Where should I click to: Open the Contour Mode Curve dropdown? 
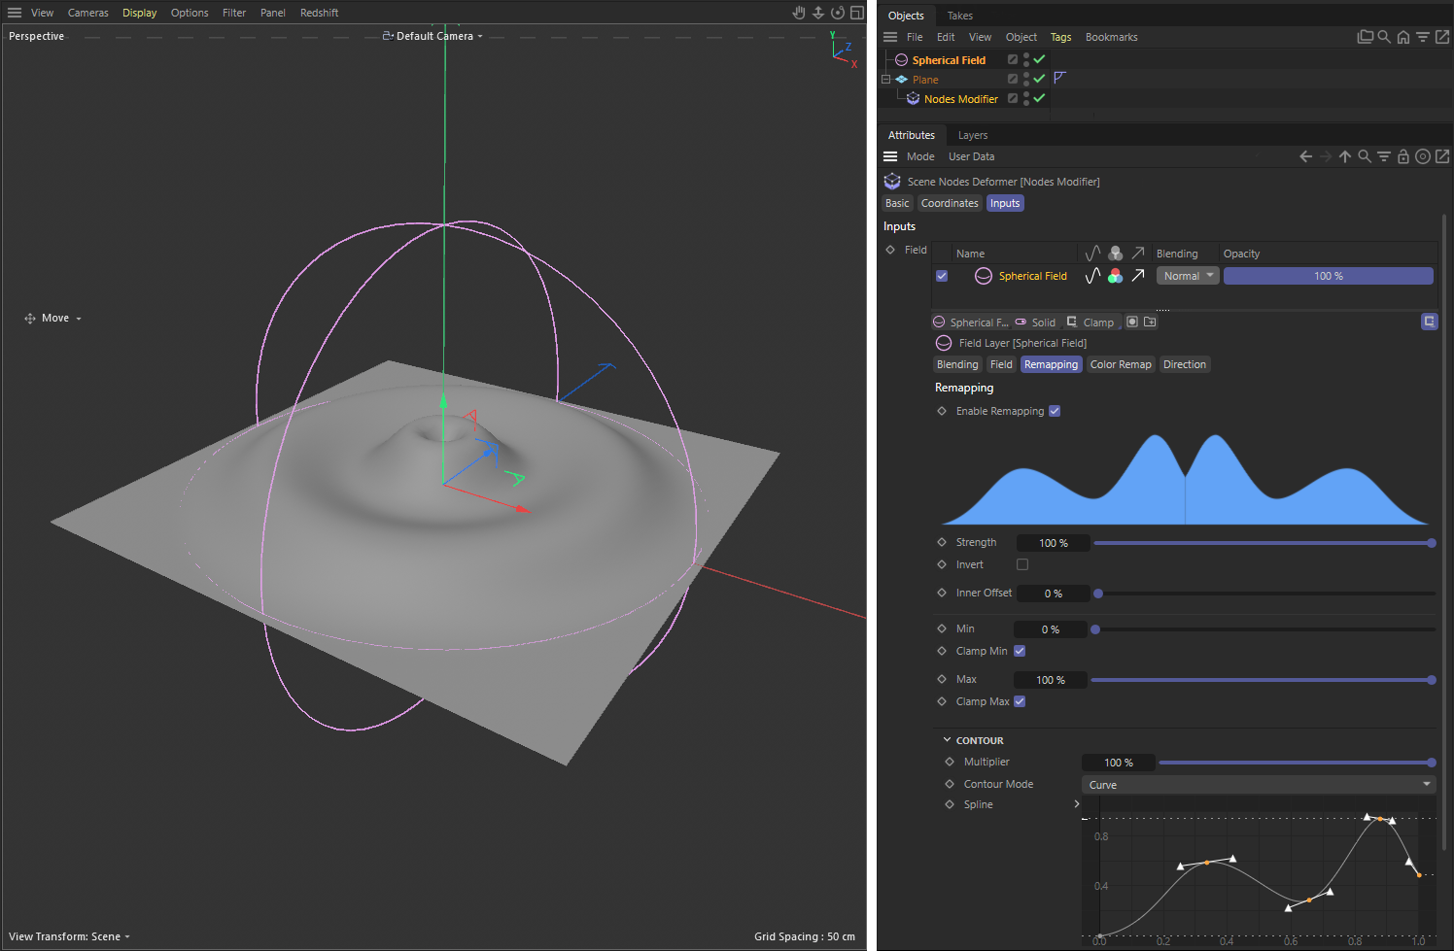pyautogui.click(x=1259, y=785)
